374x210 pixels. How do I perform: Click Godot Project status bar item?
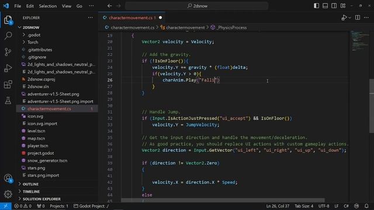pyautogui.click(x=91, y=206)
